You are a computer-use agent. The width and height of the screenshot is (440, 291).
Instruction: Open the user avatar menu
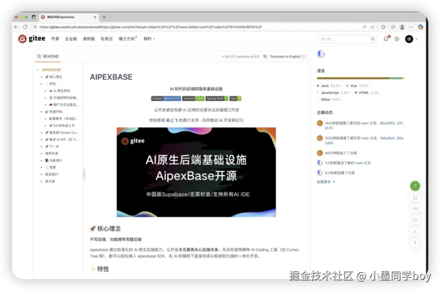409,39
